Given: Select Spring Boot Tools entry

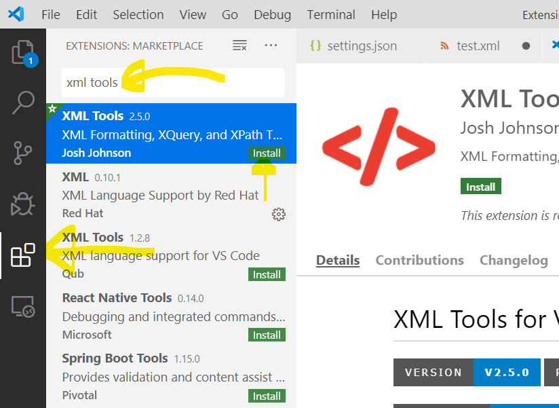Looking at the screenshot, I should point(171,377).
